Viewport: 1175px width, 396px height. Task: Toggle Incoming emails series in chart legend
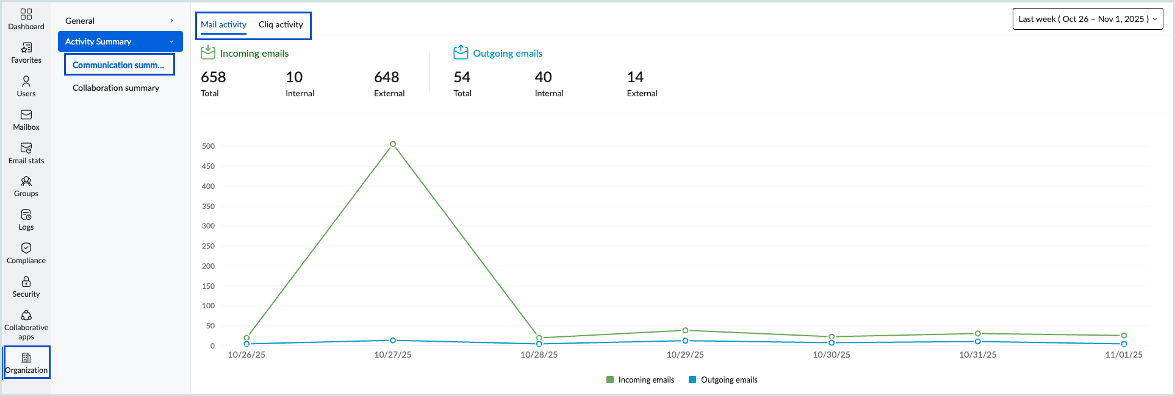click(640, 380)
